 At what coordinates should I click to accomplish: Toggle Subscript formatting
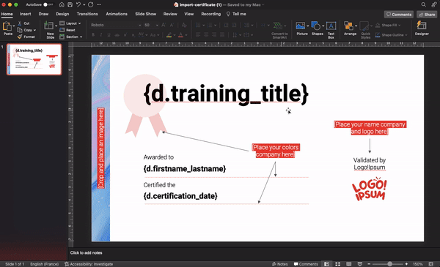point(133,35)
